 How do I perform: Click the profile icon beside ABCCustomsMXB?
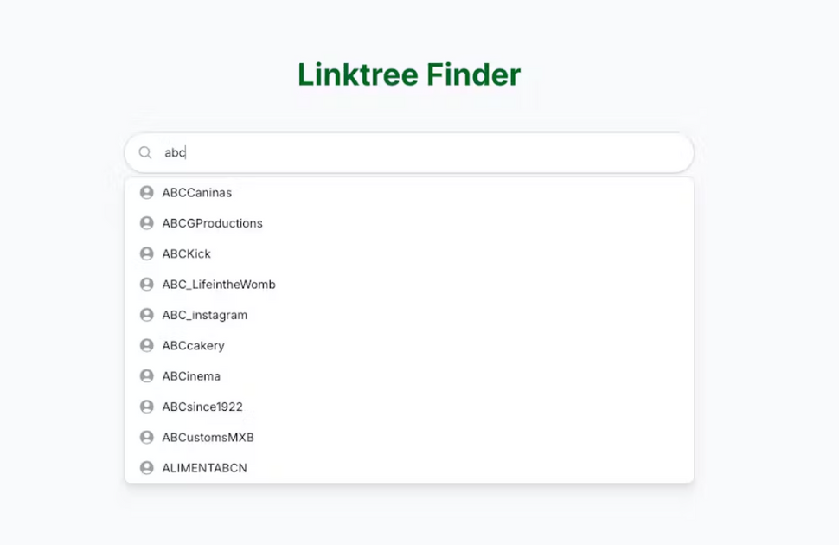pos(145,437)
